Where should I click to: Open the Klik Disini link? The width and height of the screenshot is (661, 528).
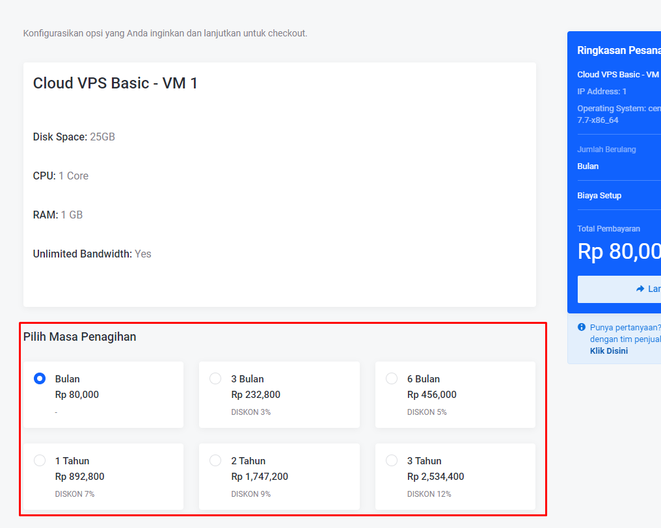click(608, 350)
